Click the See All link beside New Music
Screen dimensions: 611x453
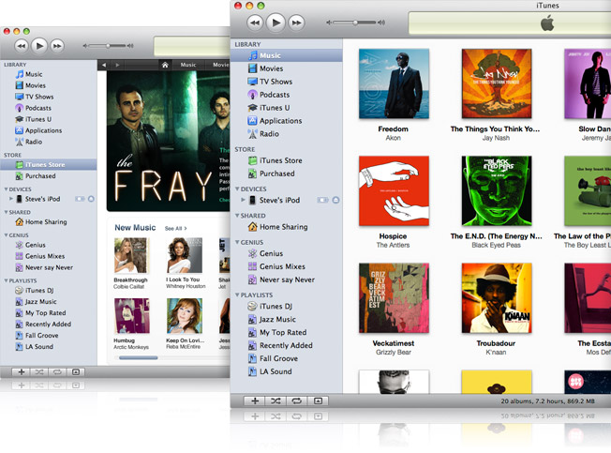coord(174,228)
